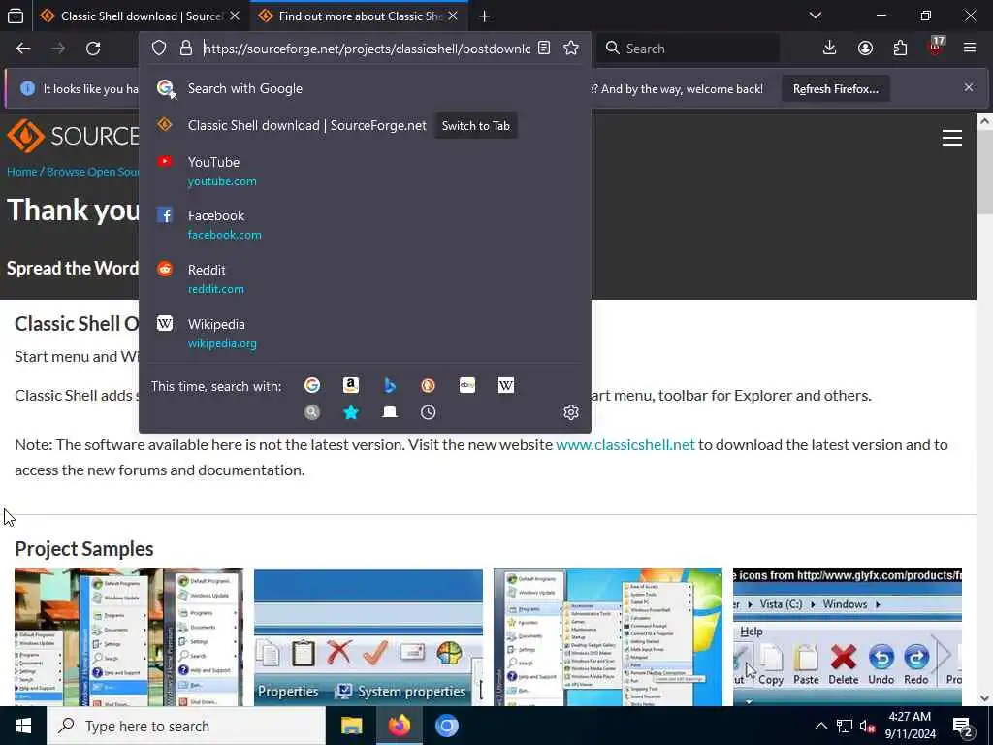The width and height of the screenshot is (993, 745).
Task: Click the SourceForge logo
Action: point(72,136)
